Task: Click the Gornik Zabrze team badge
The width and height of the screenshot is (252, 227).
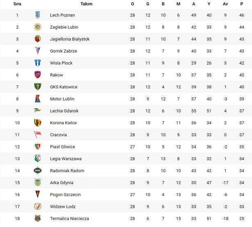Action: click(38, 51)
